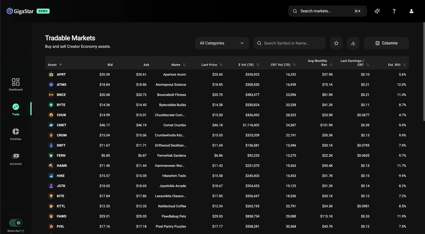Click the What's this? help link

click(16, 231)
